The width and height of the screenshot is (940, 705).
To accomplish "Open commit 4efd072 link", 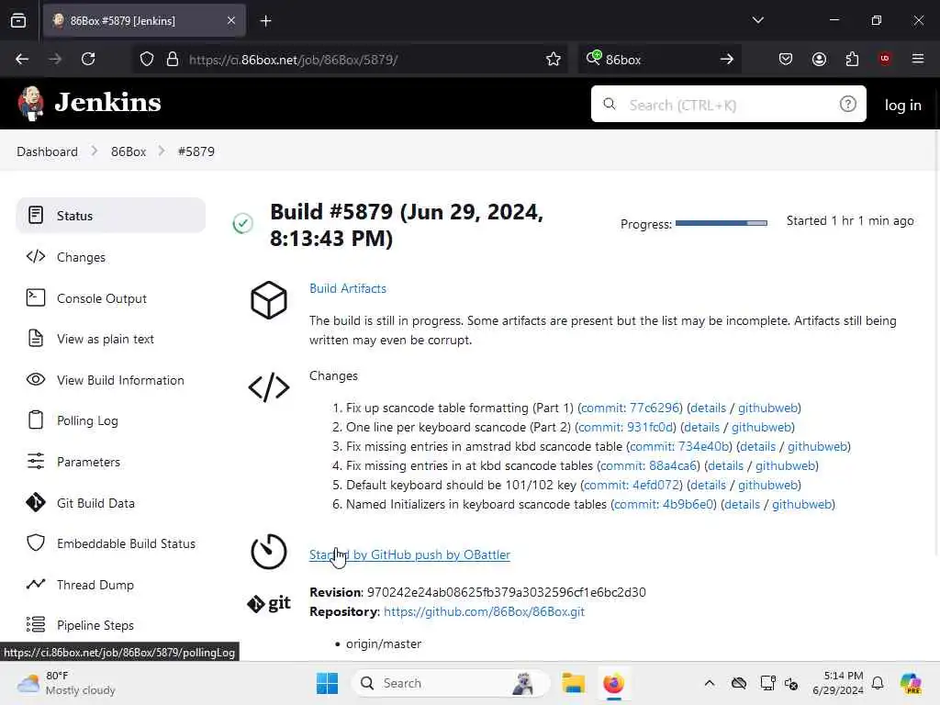I will [632, 485].
